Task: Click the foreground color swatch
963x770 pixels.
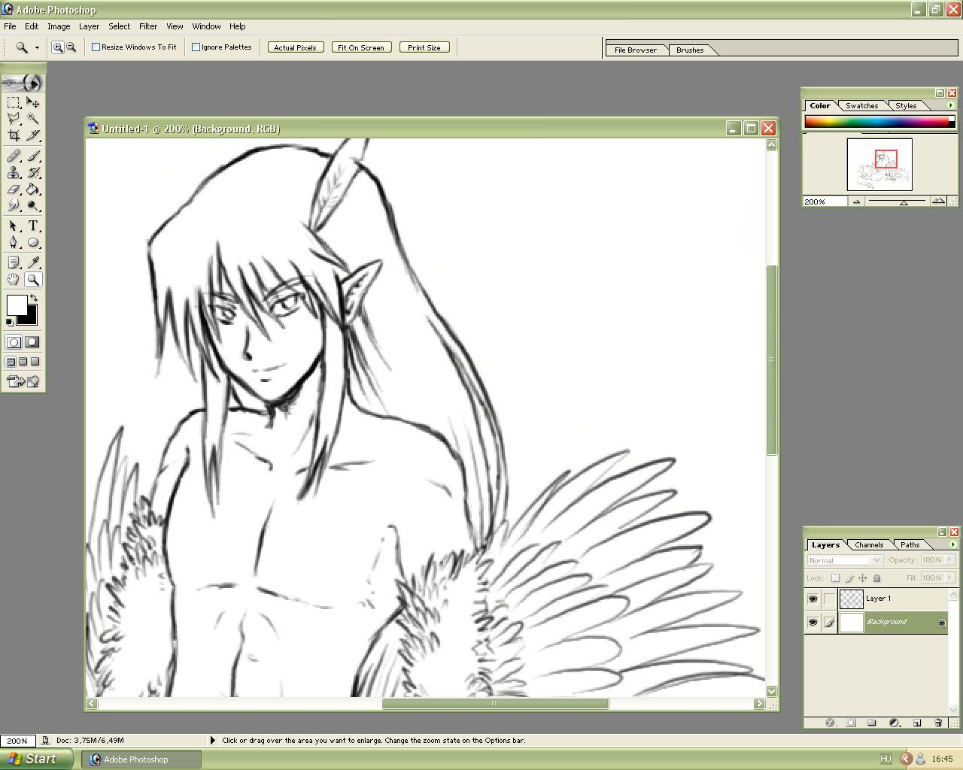Action: click(x=17, y=305)
